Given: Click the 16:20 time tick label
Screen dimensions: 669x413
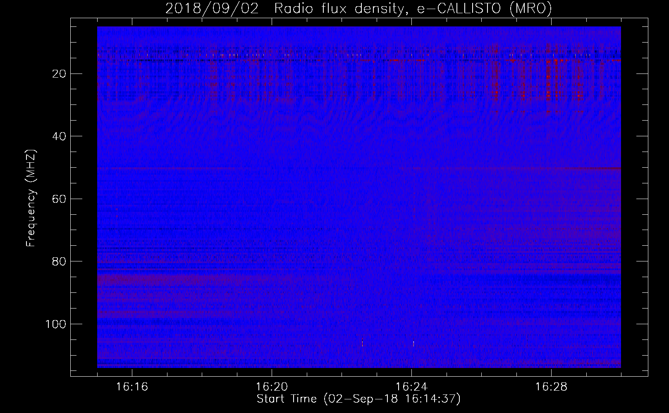Looking at the screenshot, I should (272, 387).
